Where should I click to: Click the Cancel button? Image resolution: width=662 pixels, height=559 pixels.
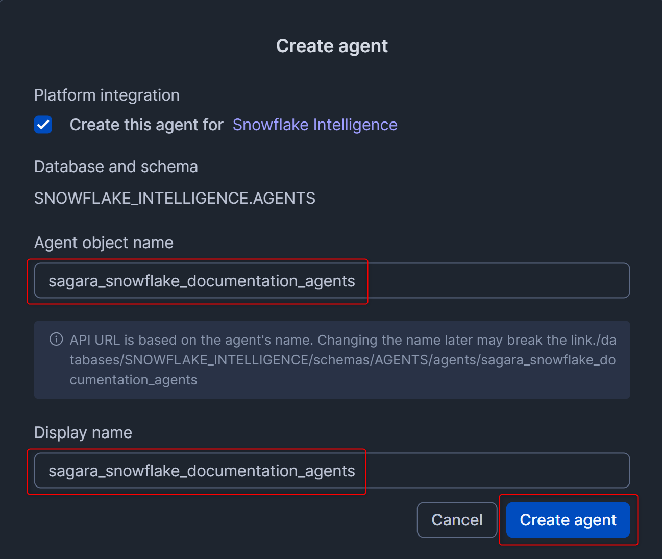pyautogui.click(x=457, y=520)
